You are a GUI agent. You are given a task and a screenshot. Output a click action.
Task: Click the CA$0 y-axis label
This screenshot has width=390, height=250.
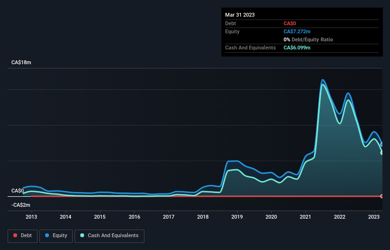(18, 191)
